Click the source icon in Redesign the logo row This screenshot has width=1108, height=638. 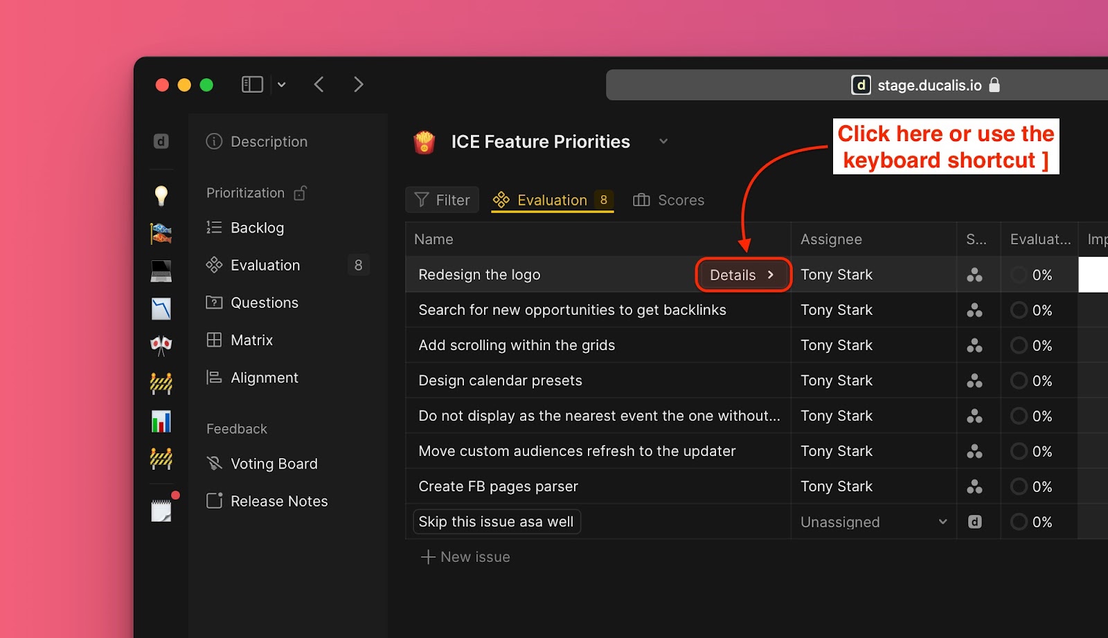pyautogui.click(x=974, y=275)
